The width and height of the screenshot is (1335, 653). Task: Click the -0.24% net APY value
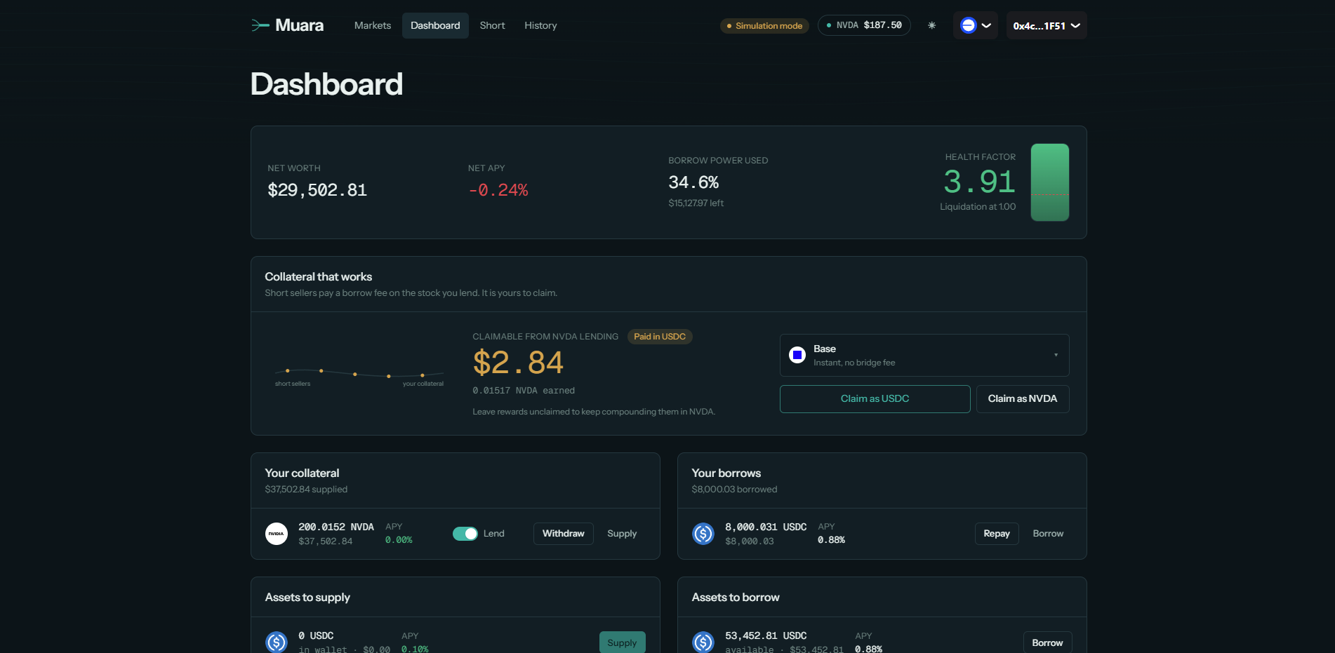click(498, 190)
